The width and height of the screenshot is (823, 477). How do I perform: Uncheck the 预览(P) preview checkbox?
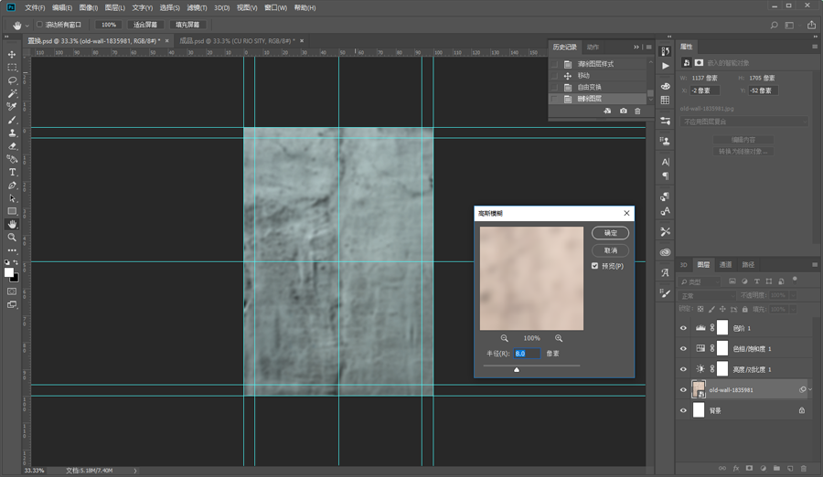click(595, 266)
